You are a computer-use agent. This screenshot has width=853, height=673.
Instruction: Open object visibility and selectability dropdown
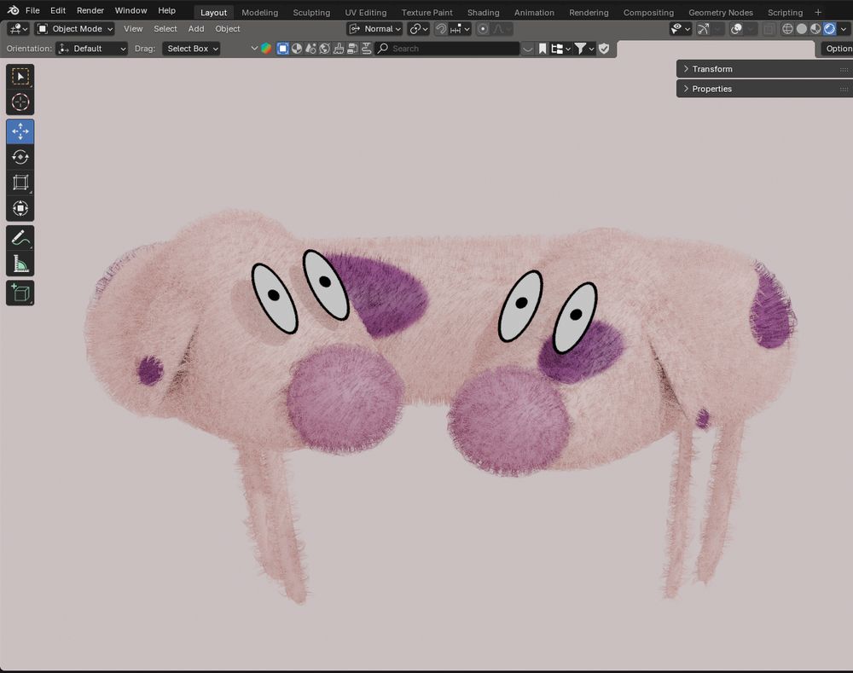(680, 29)
